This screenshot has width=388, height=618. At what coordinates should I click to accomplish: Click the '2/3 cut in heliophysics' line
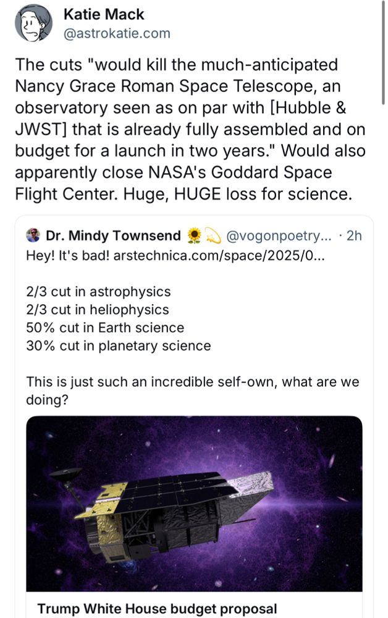pos(97,310)
